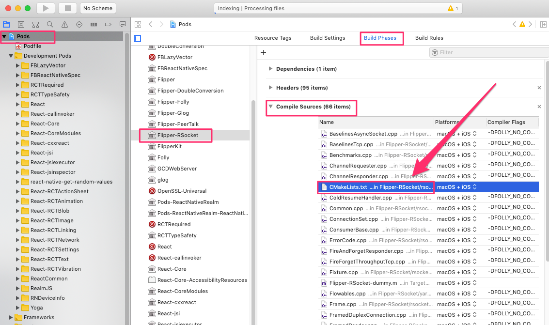Go forward with the right chevron
Image resolution: width=549 pixels, height=325 pixels.
161,24
